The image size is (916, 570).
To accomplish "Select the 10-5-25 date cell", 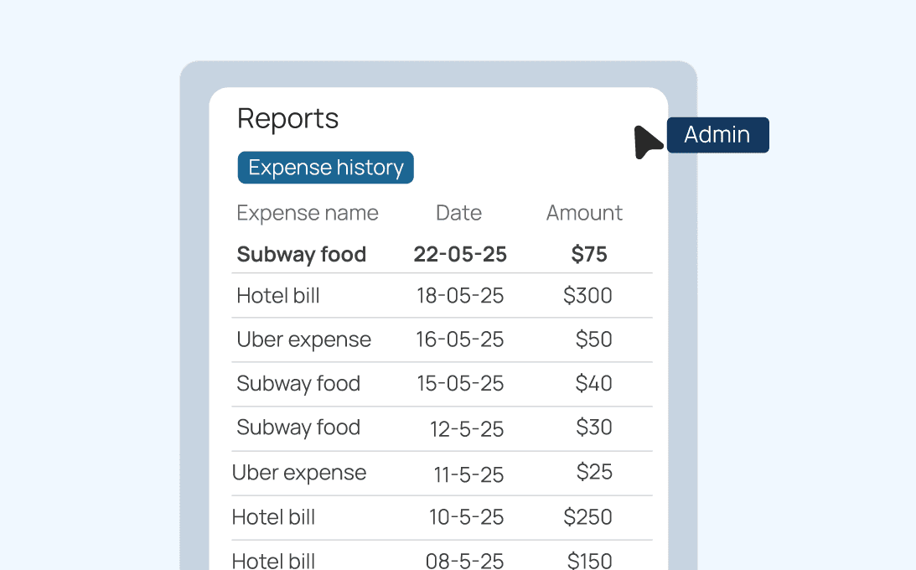I will tap(466, 518).
